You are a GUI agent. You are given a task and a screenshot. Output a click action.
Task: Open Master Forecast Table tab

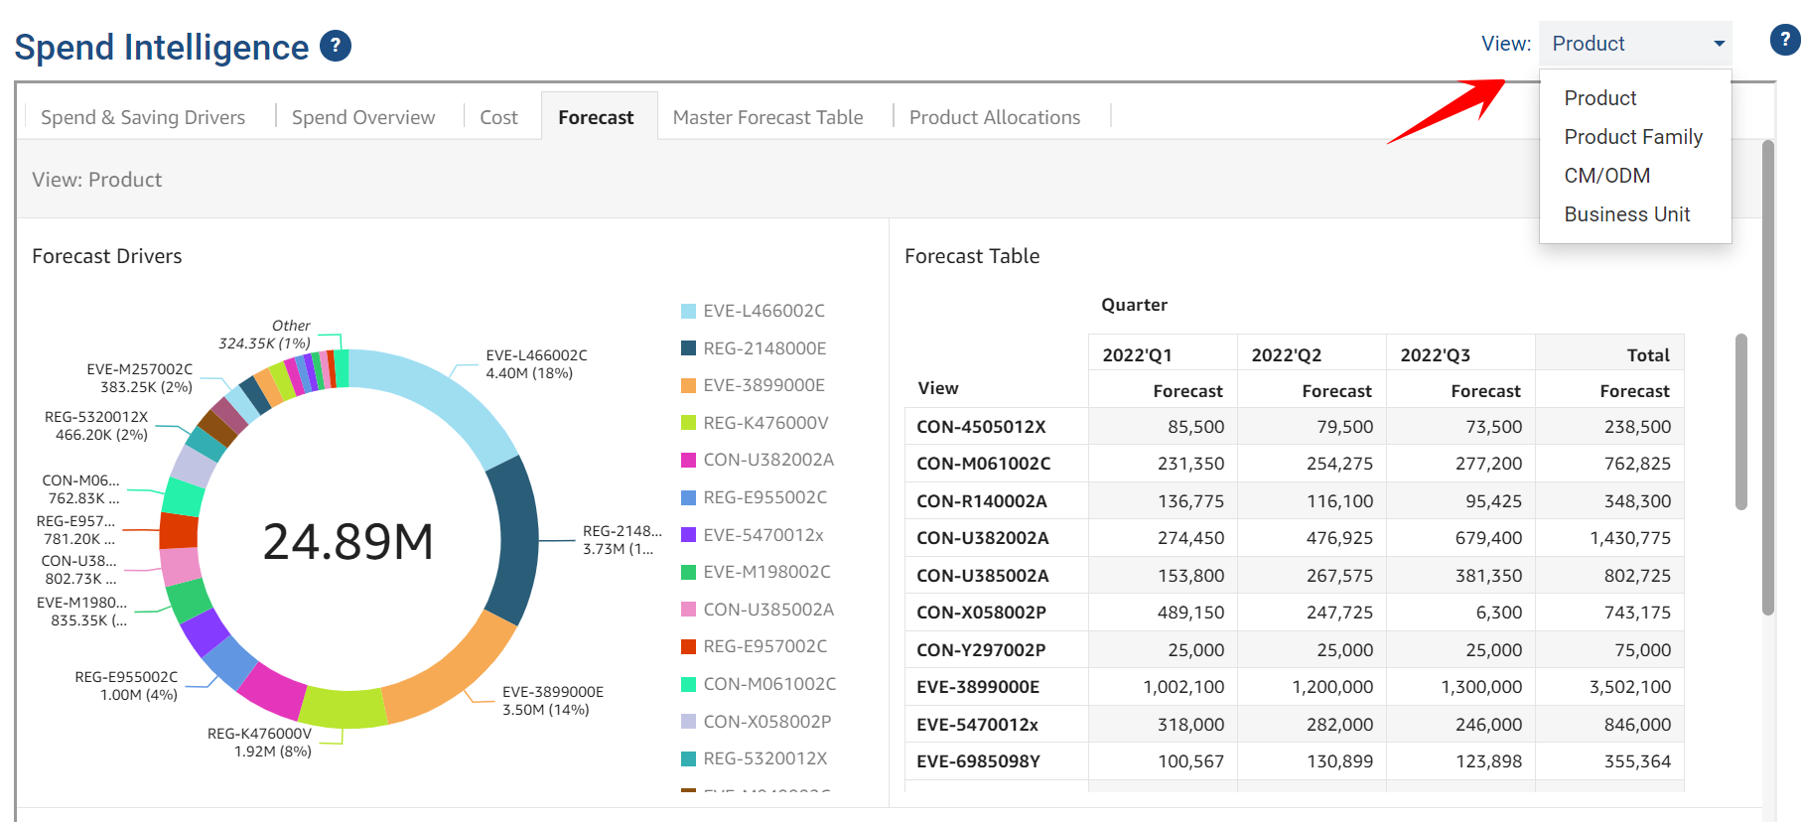(767, 117)
